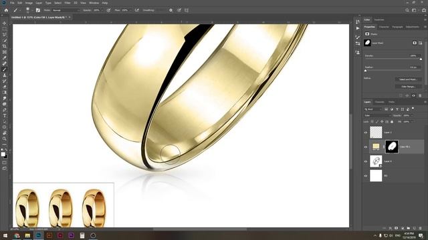Create a new group with folder icon
The height and width of the screenshot is (240, 428).
(x=409, y=228)
